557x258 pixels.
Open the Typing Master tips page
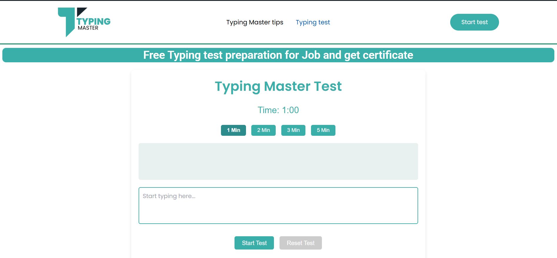click(x=255, y=22)
